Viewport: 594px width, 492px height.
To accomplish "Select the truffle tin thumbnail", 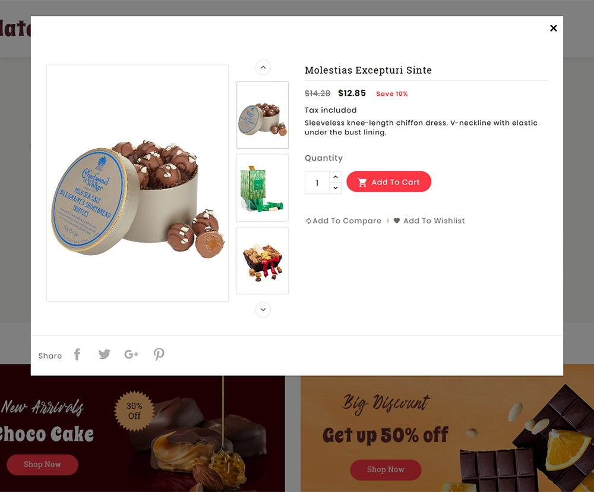I will (x=263, y=115).
